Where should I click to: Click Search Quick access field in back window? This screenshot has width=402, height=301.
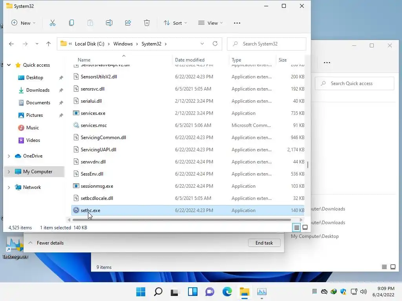pyautogui.click(x=354, y=83)
